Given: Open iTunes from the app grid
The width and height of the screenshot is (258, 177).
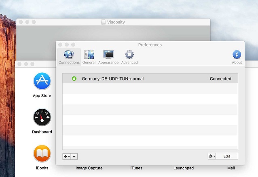Looking at the screenshot, I should [x=136, y=168].
